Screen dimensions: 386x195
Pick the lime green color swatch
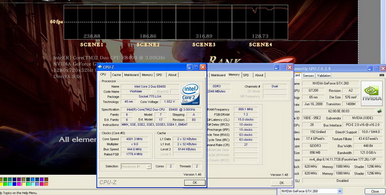click(6, 184)
